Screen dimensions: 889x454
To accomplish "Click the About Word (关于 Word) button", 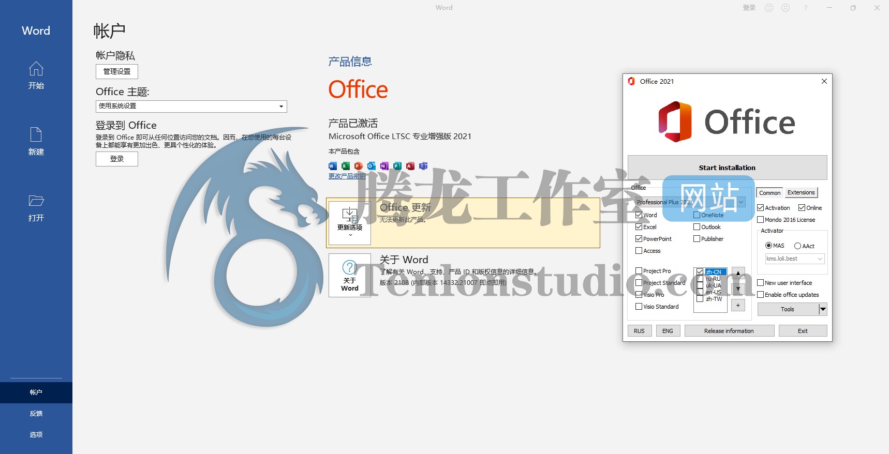I will coord(350,275).
